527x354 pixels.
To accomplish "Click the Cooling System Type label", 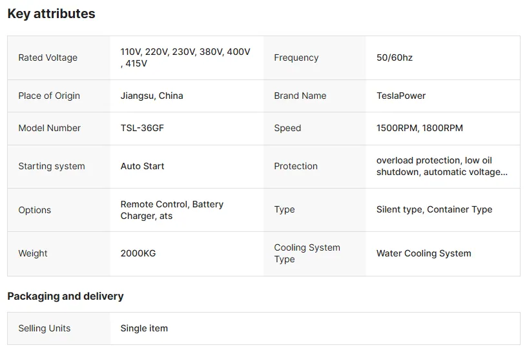I will click(307, 253).
